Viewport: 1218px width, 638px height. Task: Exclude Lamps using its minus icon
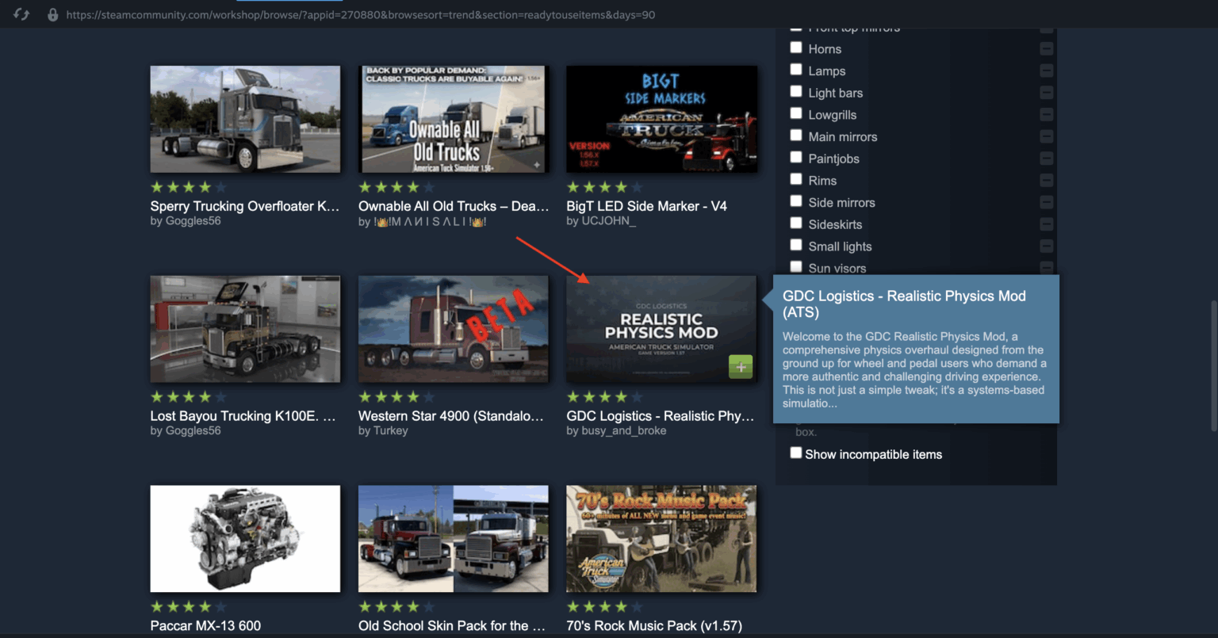pos(1045,70)
